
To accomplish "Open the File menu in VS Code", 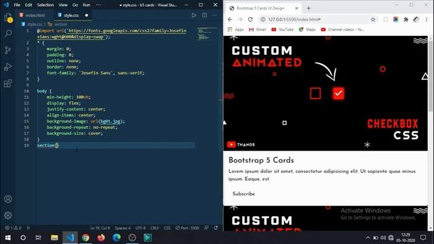I will click(17, 5).
